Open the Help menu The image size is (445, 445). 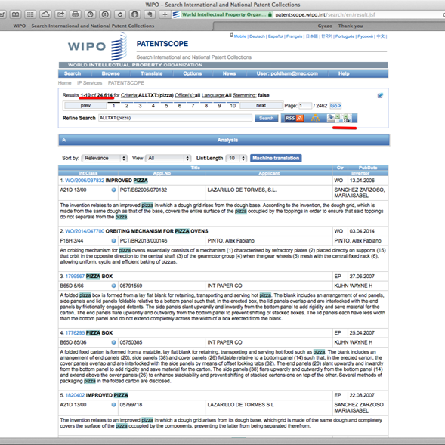[344, 73]
